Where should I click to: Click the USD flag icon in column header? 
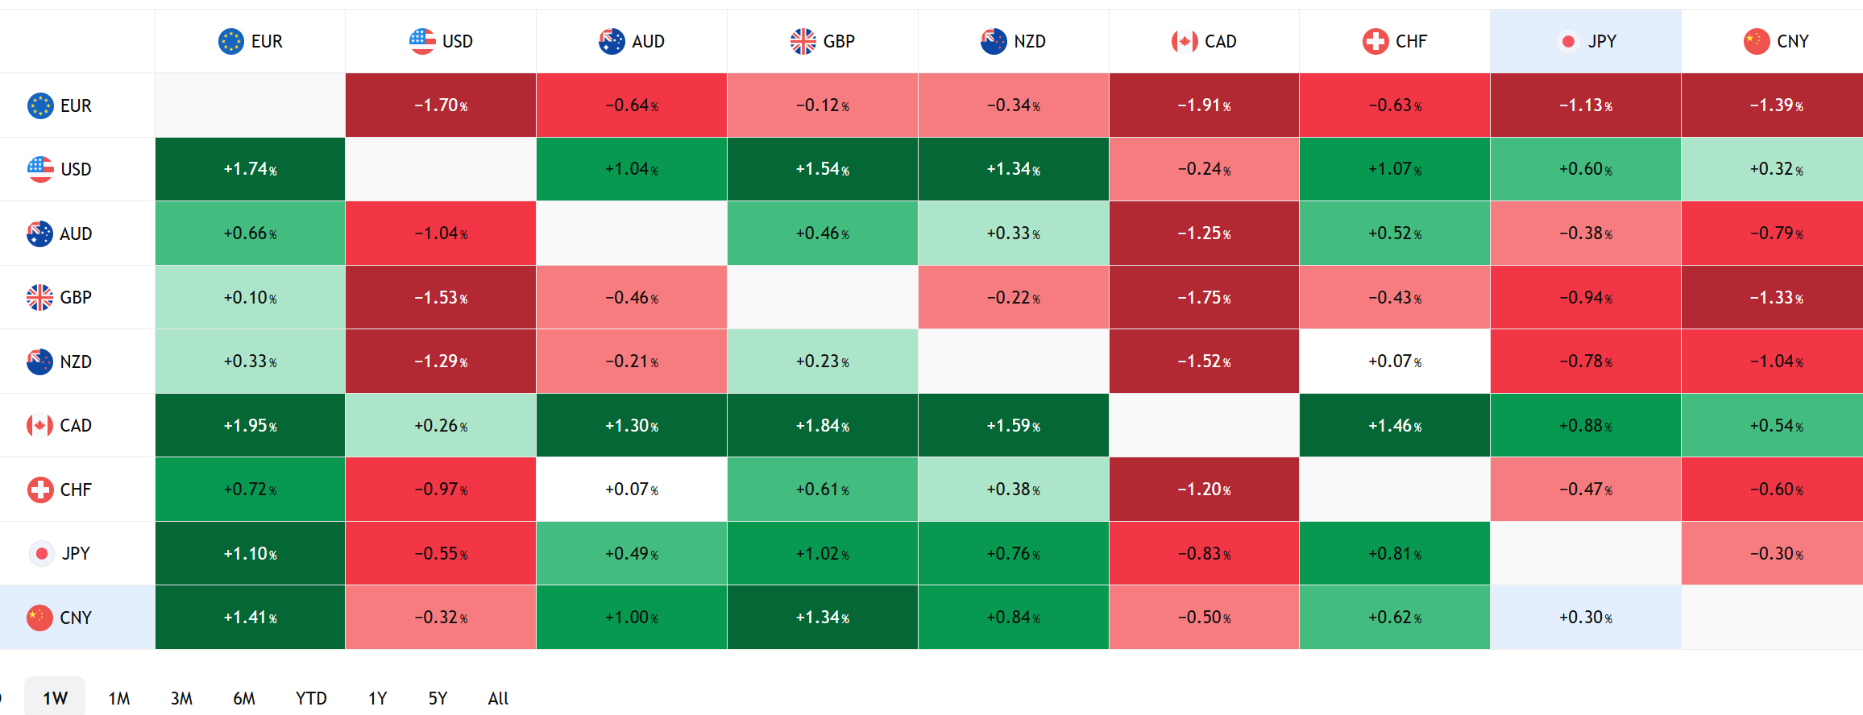(x=422, y=41)
